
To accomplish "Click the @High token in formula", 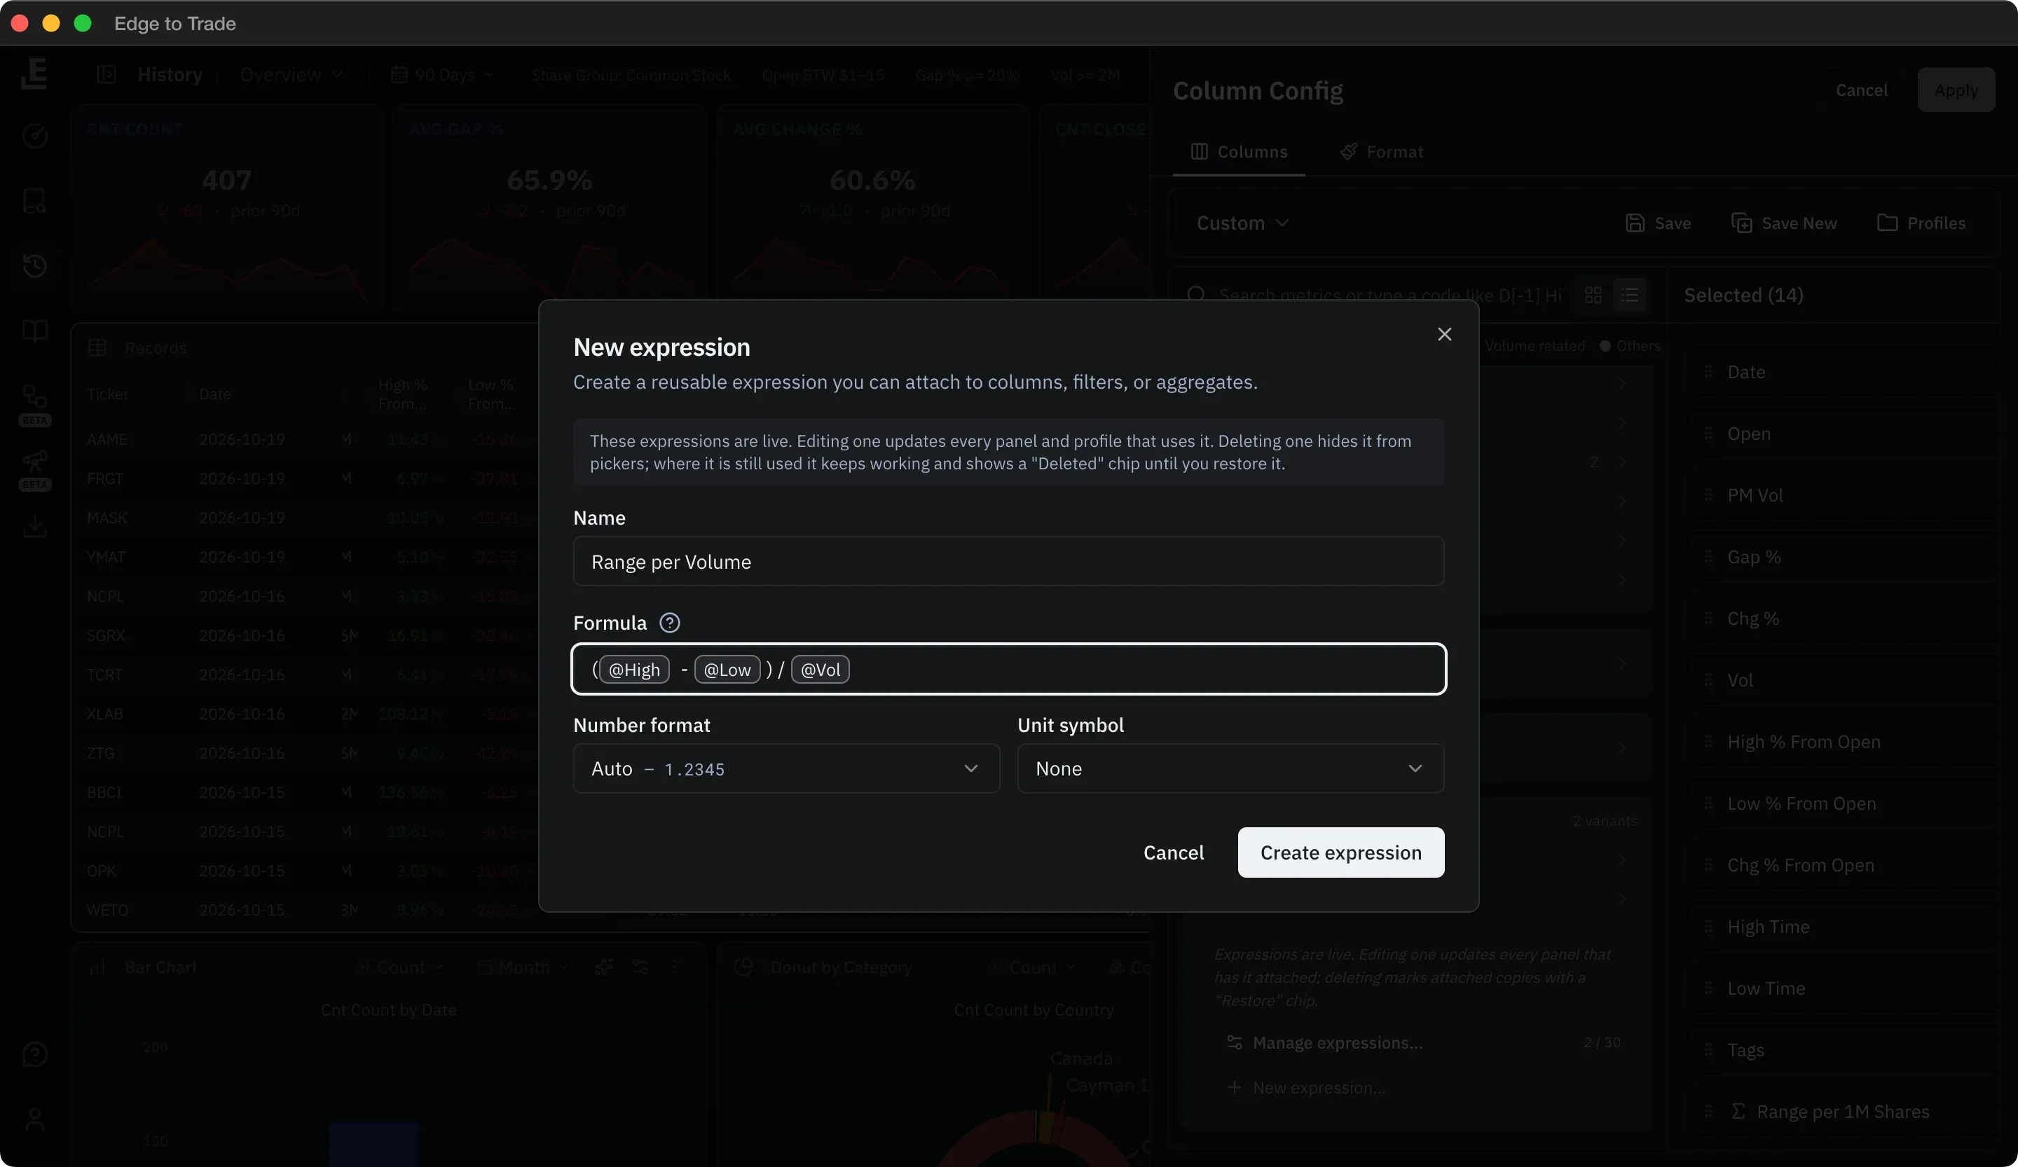I will (x=633, y=669).
